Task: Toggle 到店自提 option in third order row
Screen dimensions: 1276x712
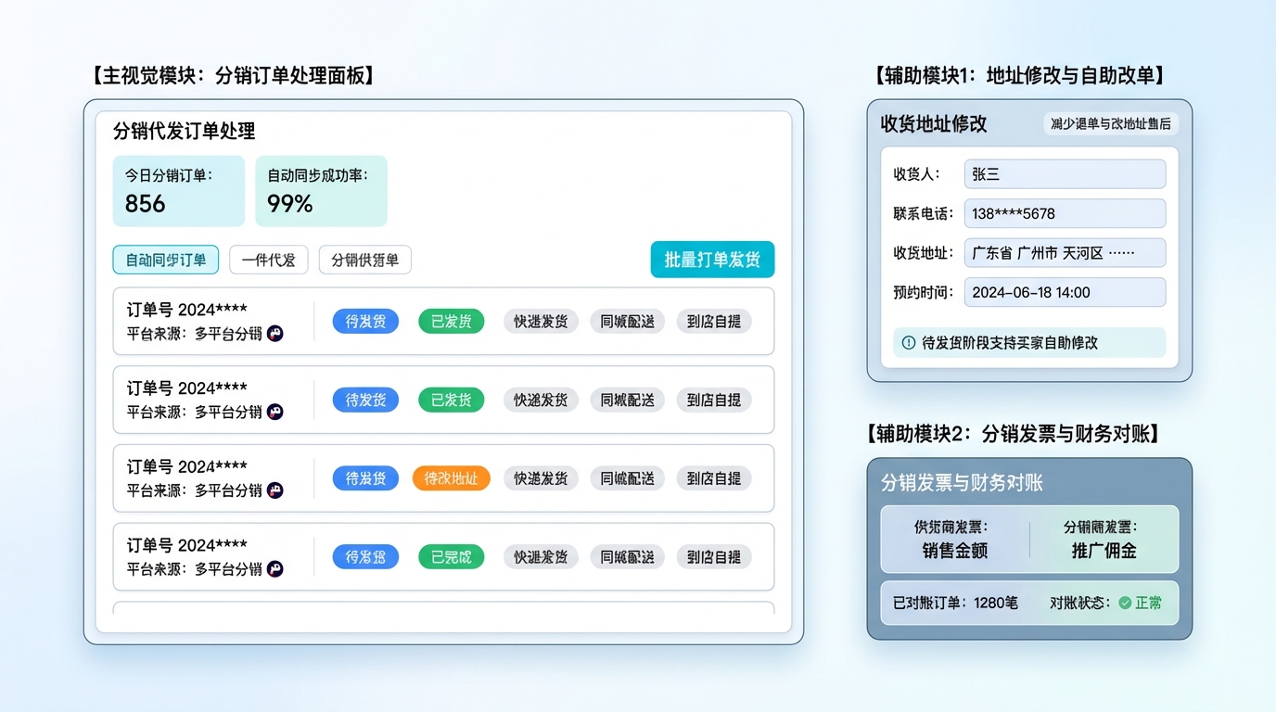Action: 713,478
